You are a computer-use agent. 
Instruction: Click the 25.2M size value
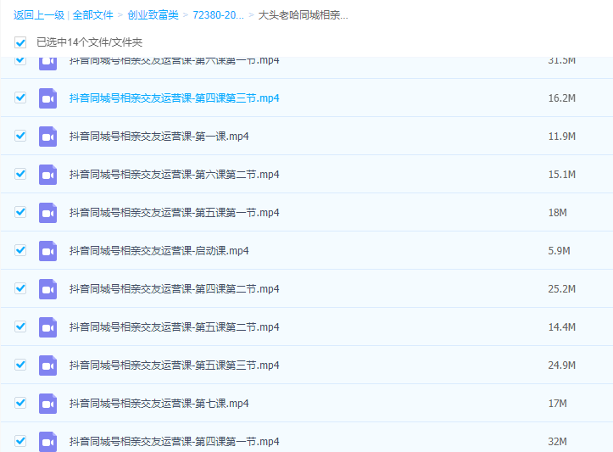click(562, 289)
